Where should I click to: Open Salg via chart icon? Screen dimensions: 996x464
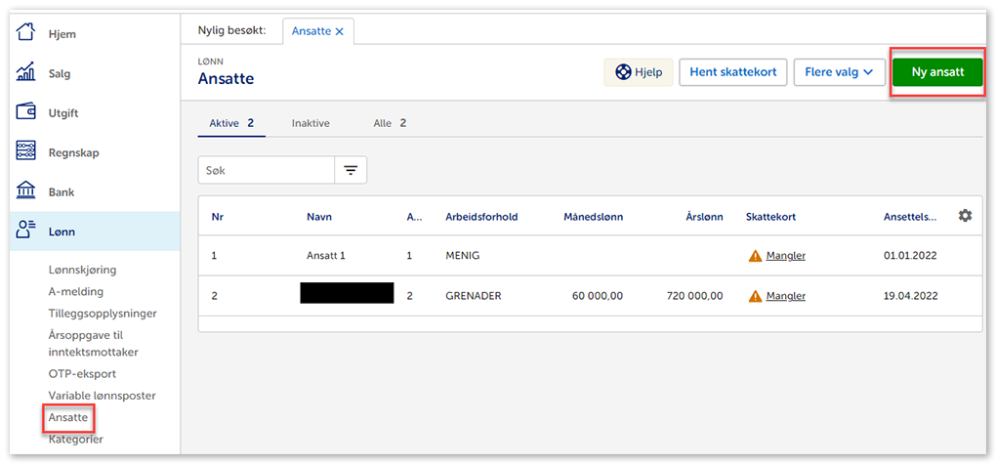tap(26, 73)
